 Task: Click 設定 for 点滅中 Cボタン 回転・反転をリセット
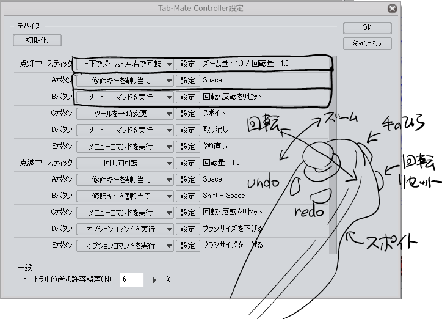click(x=188, y=213)
